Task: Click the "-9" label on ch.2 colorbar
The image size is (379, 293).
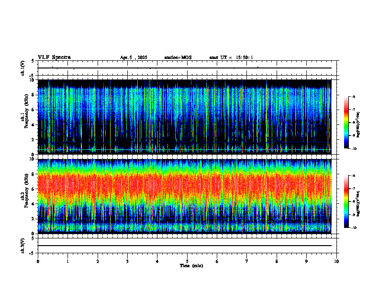Action: tap(353, 214)
